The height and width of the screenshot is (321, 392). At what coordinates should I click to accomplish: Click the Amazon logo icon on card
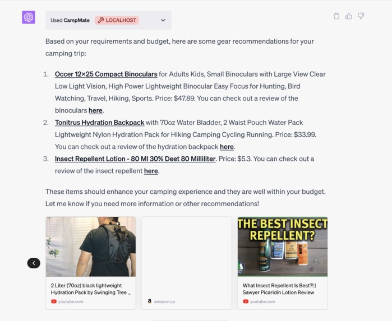click(x=150, y=301)
